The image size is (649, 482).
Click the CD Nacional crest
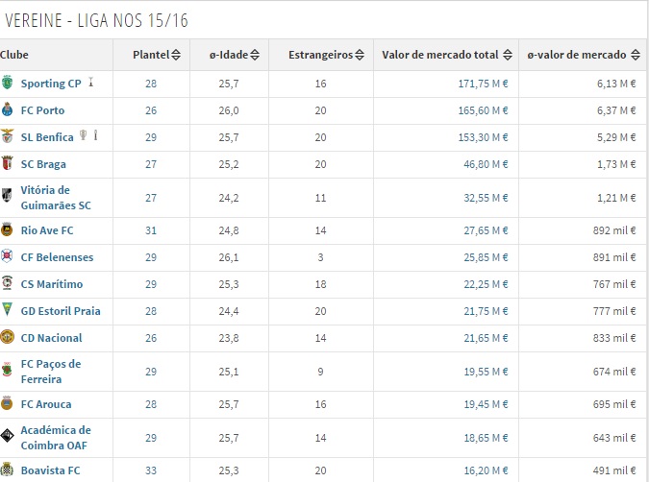pos(7,337)
